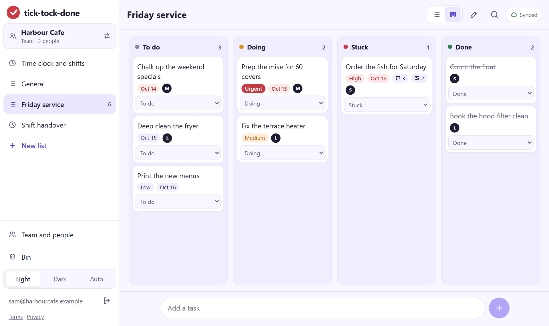The height and width of the screenshot is (326, 549).
Task: Expand status dropdown on Fix the terrace heater
Action: [283, 153]
